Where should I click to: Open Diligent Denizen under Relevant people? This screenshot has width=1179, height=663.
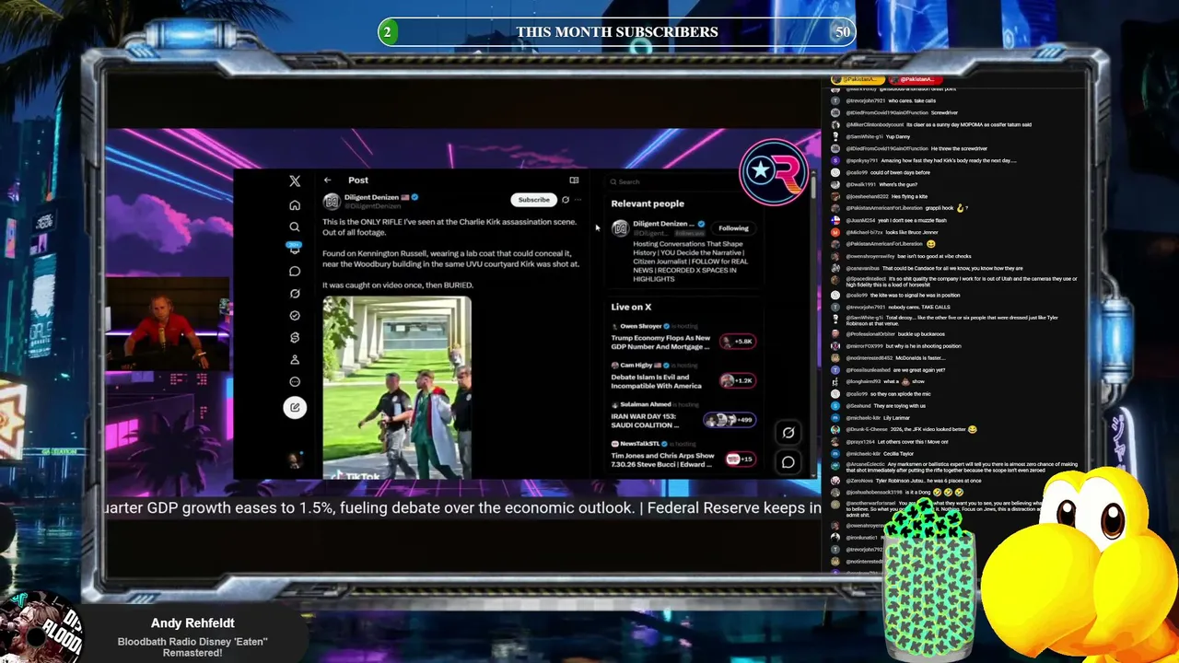tap(663, 224)
